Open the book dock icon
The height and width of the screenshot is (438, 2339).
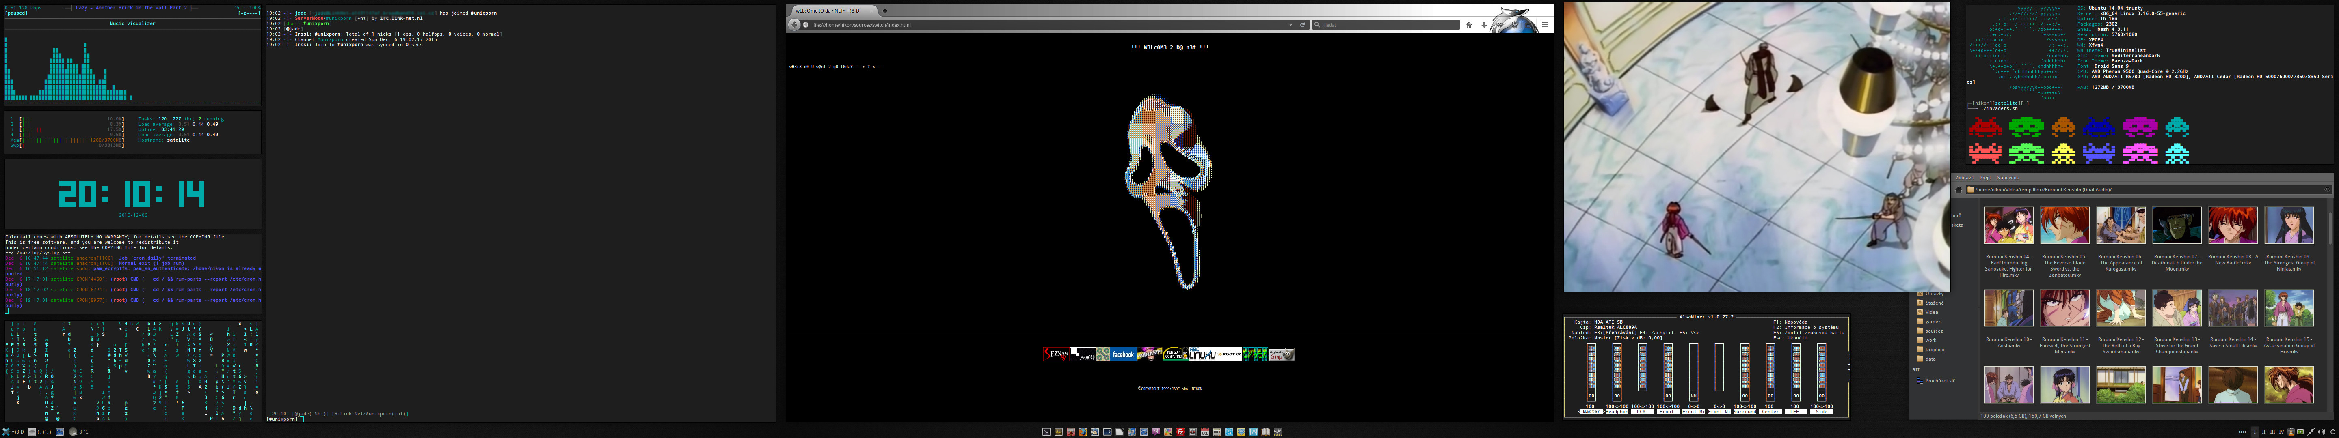pos(1266,432)
